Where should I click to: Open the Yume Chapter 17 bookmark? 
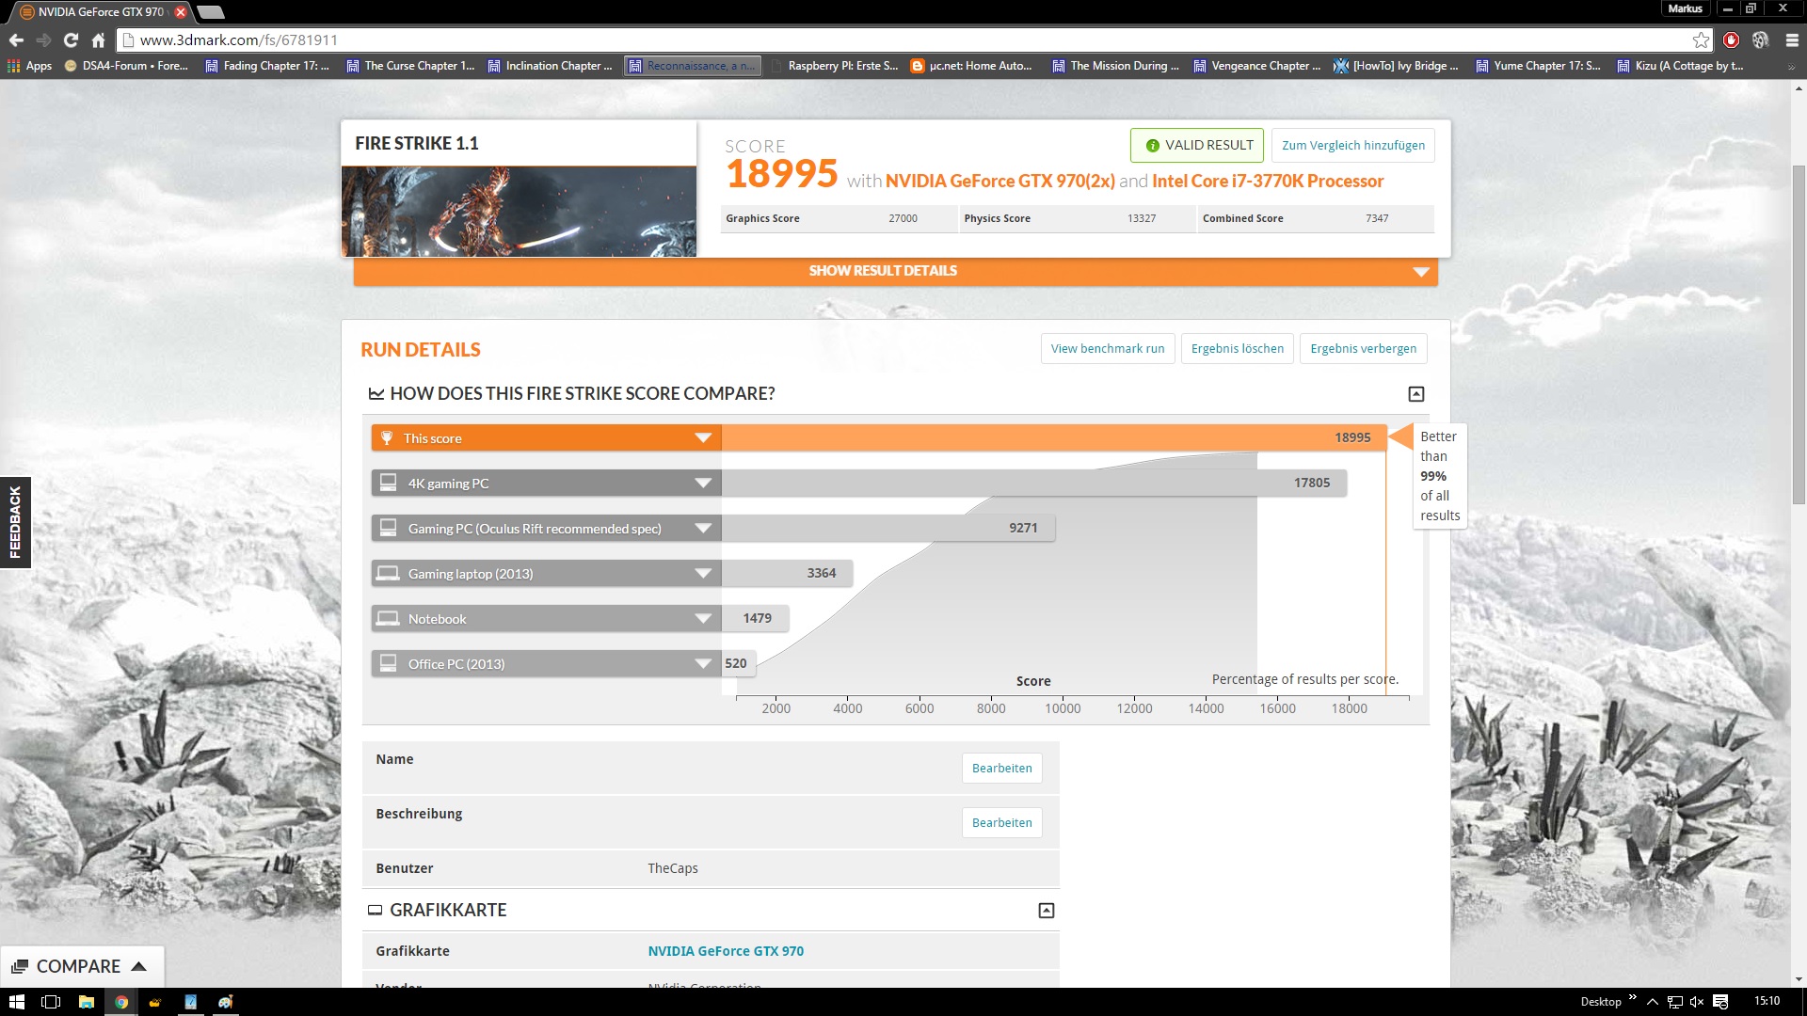(x=1538, y=66)
